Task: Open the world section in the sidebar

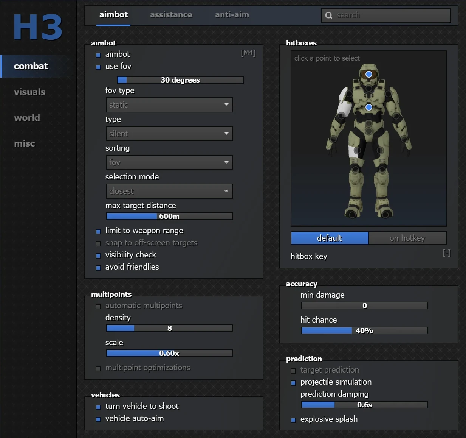Action: [27, 118]
